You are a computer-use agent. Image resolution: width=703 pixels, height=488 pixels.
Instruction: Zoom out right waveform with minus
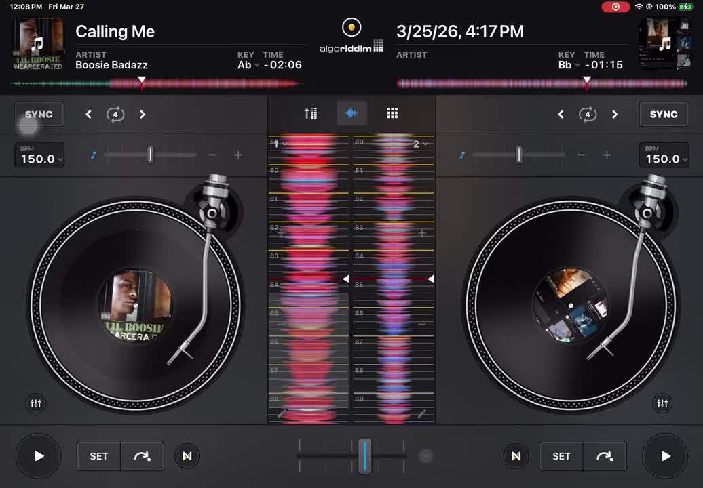click(422, 324)
